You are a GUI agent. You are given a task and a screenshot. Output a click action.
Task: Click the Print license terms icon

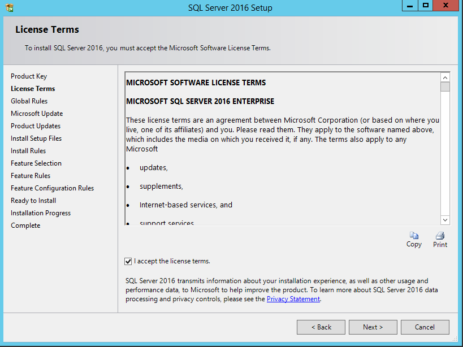pyautogui.click(x=440, y=236)
